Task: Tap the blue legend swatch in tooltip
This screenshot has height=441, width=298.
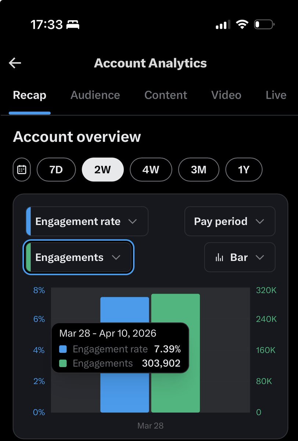Action: pos(63,349)
